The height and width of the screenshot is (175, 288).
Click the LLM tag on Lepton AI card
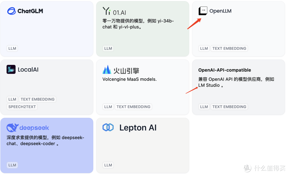point(108,165)
